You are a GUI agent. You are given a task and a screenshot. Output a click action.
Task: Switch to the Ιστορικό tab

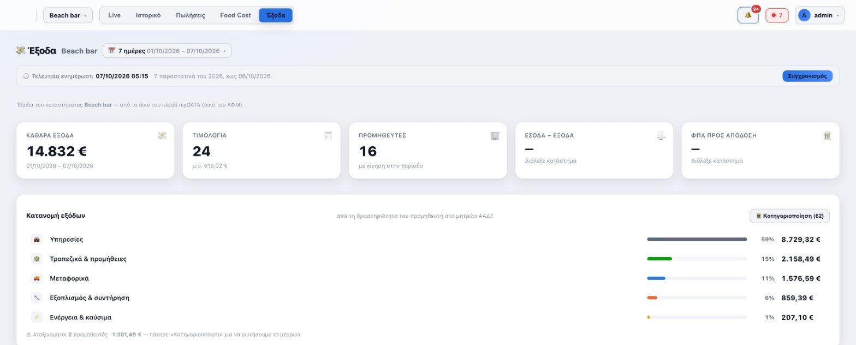pyautogui.click(x=148, y=15)
